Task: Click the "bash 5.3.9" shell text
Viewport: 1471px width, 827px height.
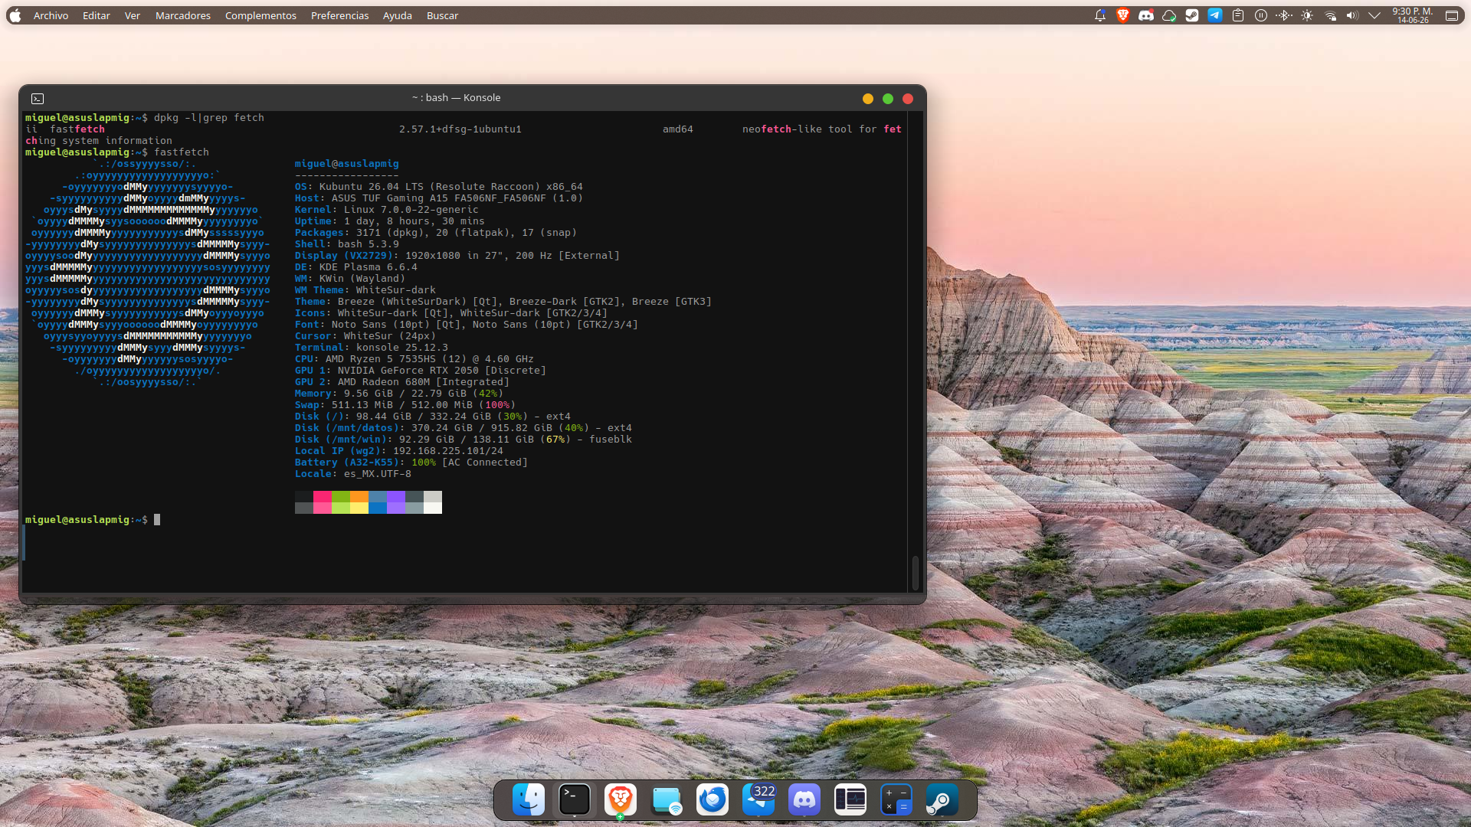Action: click(x=369, y=244)
